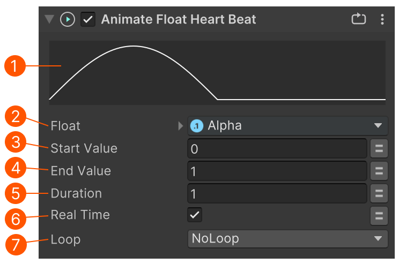Open the Start Value field options icon
The image size is (399, 264).
(x=379, y=148)
